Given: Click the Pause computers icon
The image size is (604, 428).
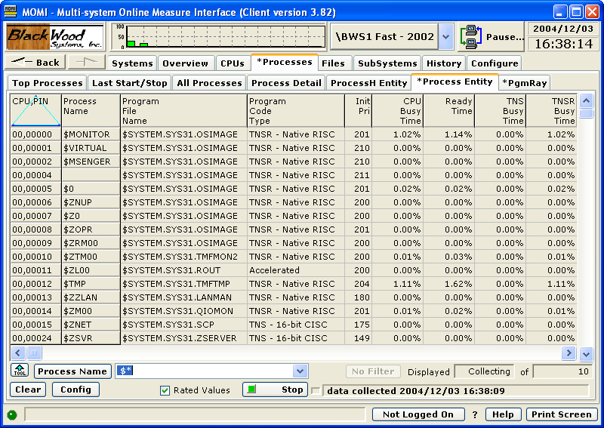Looking at the screenshot, I should pyautogui.click(x=471, y=36).
